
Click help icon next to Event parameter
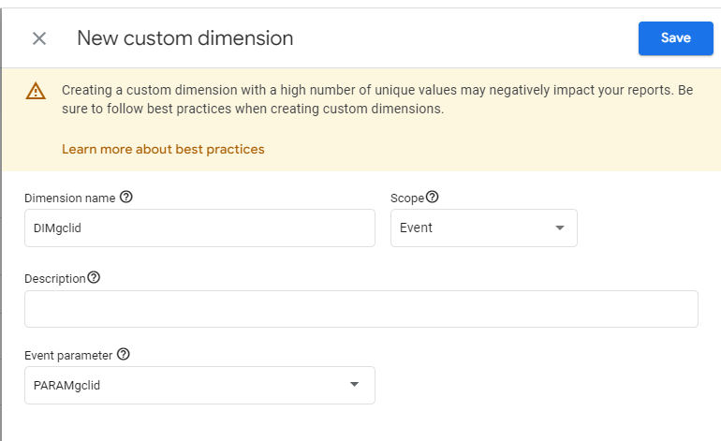(x=124, y=355)
